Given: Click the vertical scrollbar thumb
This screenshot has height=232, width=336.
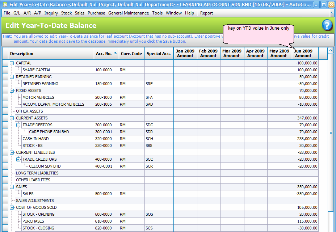Looking at the screenshot, I should pyautogui.click(x=331, y=133).
